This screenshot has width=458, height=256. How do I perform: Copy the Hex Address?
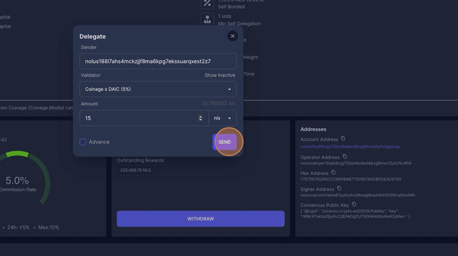coord(333,173)
